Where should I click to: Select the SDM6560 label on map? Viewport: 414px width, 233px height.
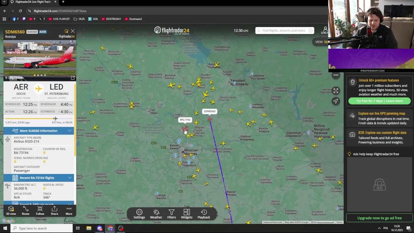pos(210,111)
